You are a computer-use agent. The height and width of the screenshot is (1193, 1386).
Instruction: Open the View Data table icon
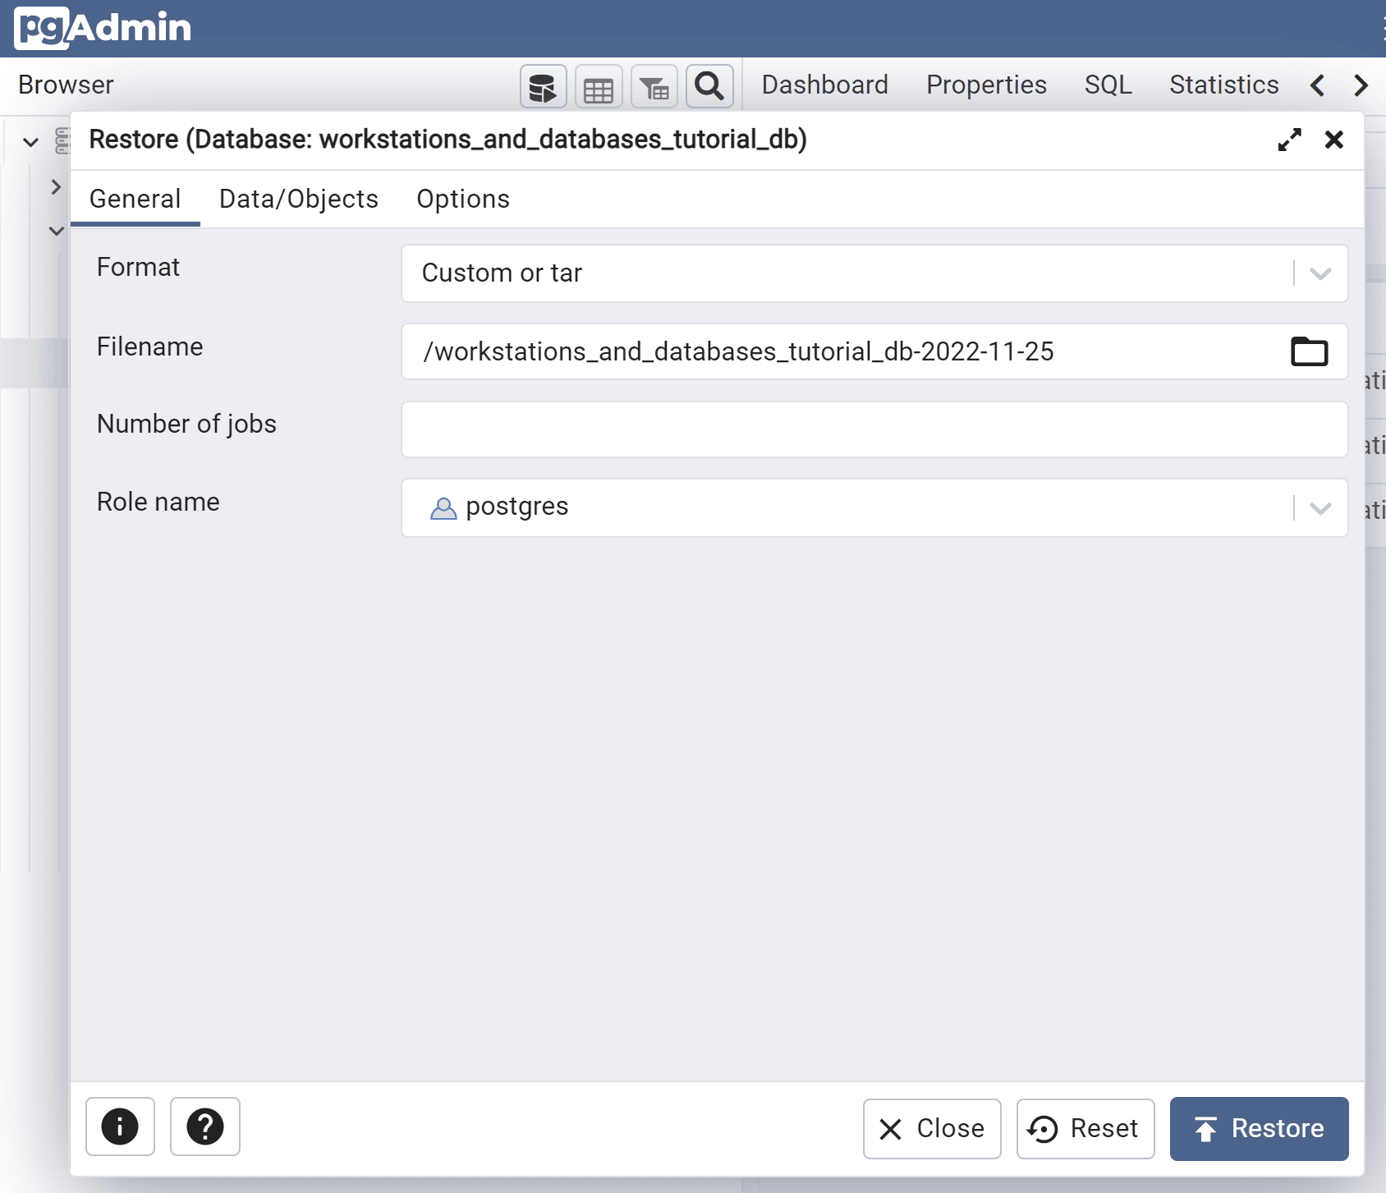click(x=599, y=87)
